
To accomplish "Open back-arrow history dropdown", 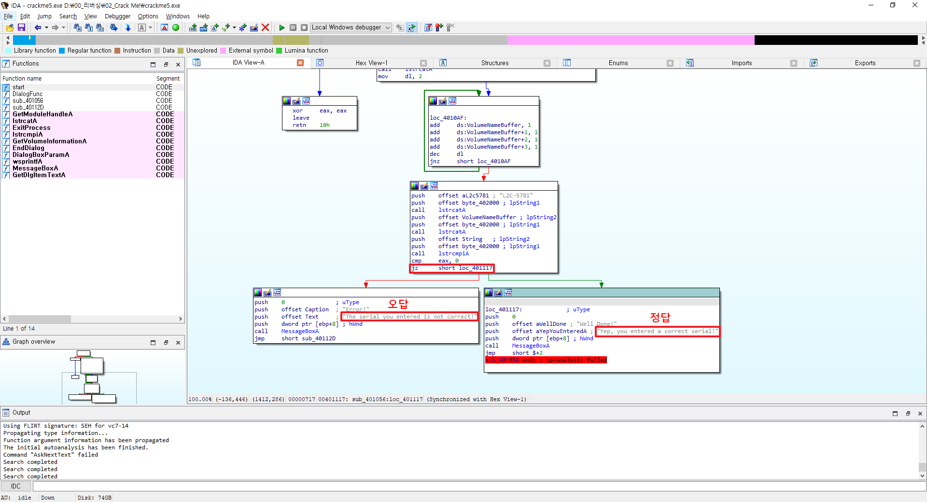I will point(46,28).
